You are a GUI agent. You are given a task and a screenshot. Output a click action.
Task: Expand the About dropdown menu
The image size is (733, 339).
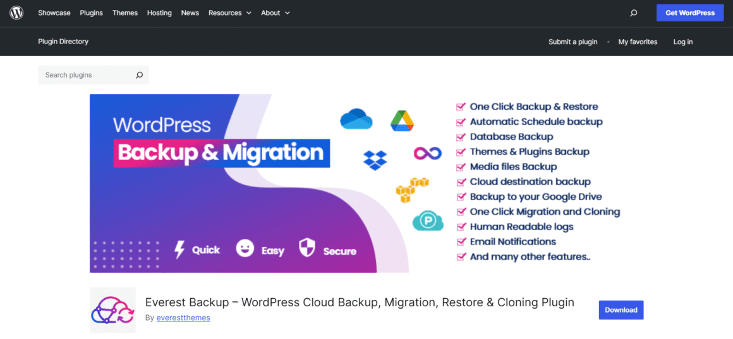pos(276,13)
